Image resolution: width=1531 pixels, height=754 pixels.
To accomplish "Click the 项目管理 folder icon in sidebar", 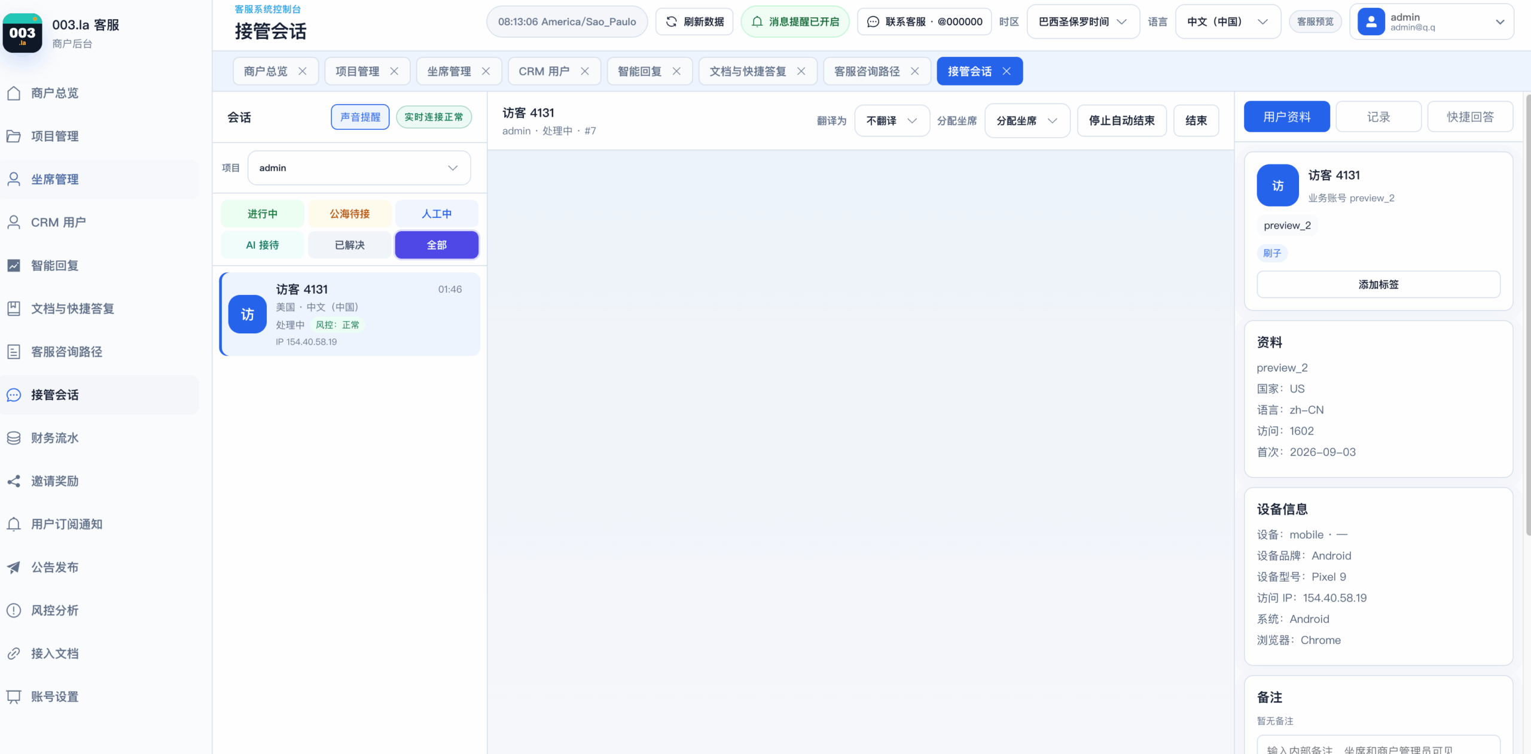I will (14, 136).
